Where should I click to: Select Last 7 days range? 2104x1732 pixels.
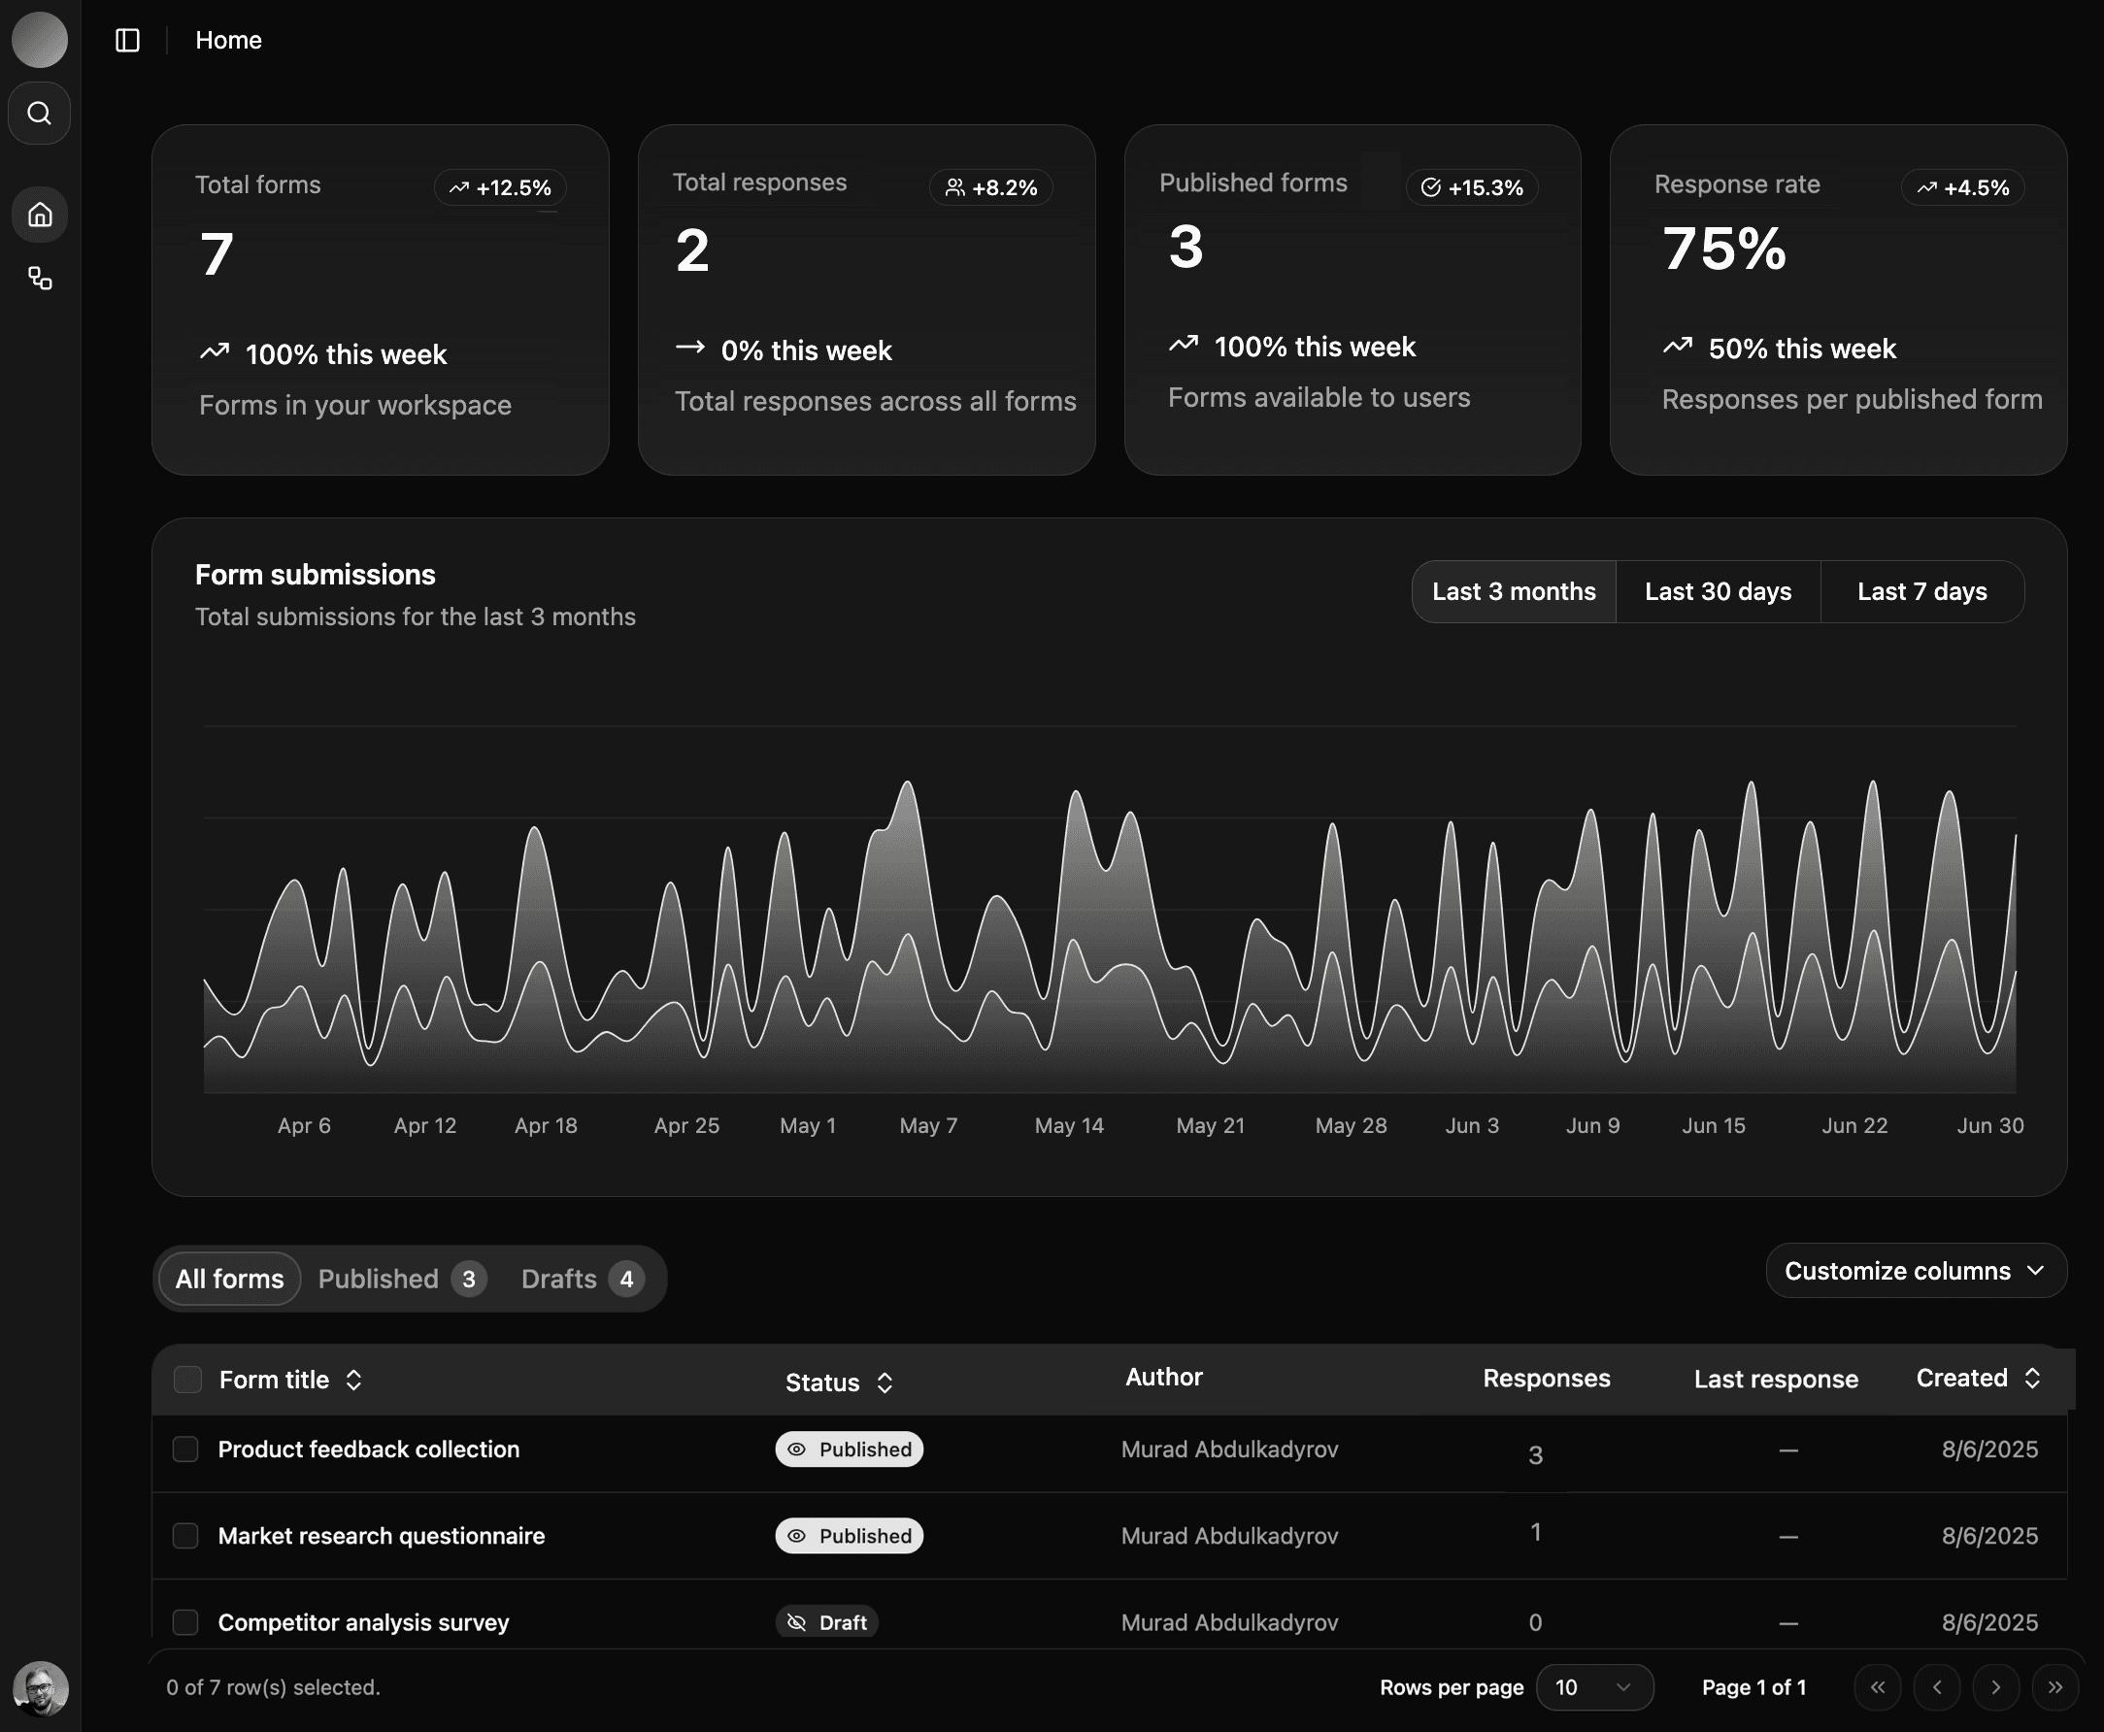[1921, 591]
